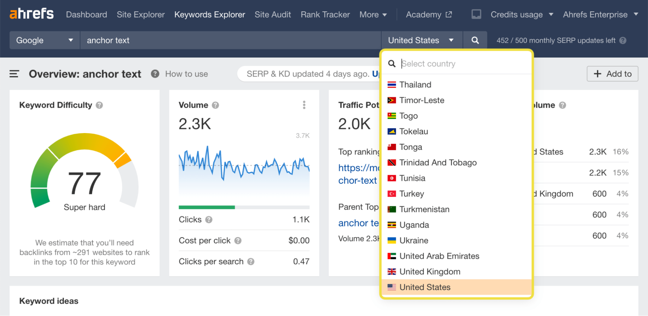Select United Kingdom from the country list
Screen dimensions: 648x316
pyautogui.click(x=430, y=271)
